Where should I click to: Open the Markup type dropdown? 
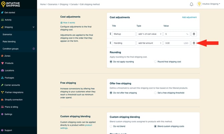(149, 34)
